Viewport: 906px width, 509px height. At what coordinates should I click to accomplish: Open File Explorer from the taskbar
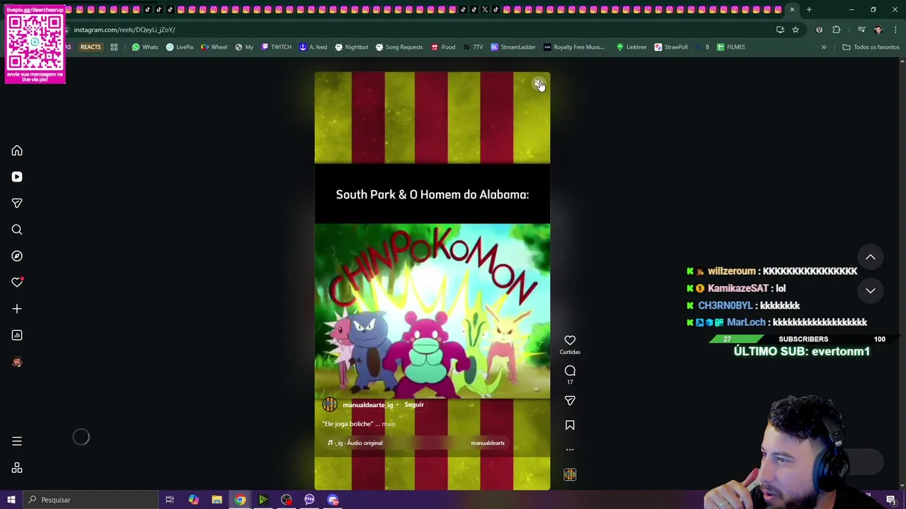point(217,500)
